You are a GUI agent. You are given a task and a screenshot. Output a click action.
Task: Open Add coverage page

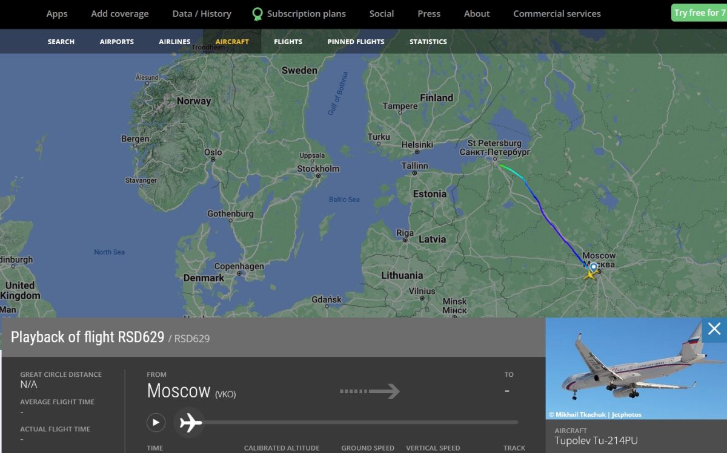tap(119, 14)
